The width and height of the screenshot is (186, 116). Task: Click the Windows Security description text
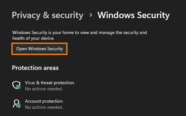pos(80,35)
